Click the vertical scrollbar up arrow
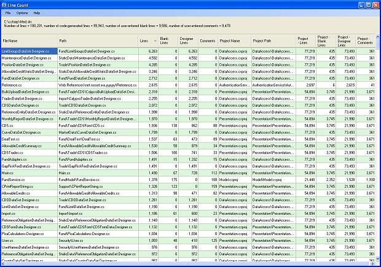 [x=378, y=37]
